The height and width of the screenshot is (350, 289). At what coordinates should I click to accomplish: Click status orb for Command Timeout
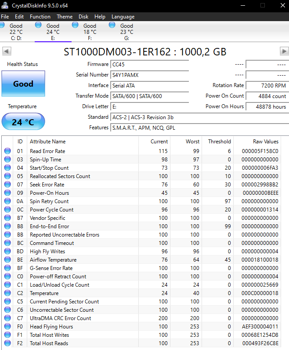pyautogui.click(x=7, y=243)
